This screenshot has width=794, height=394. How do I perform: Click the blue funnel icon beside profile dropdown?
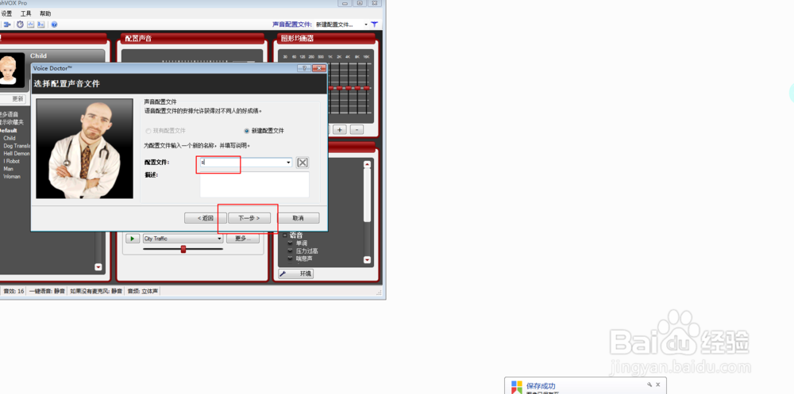tap(374, 25)
